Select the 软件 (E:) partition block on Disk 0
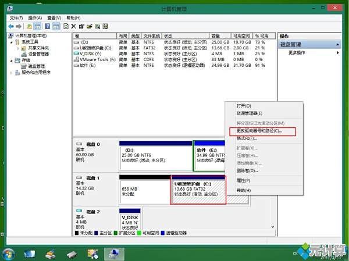349x261 pixels. [209, 155]
